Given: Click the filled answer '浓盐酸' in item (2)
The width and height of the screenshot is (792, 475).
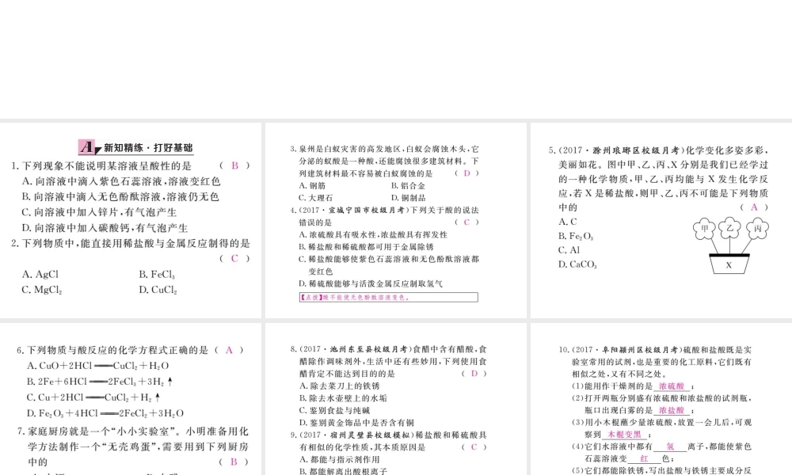Looking at the screenshot, I should (x=672, y=410).
